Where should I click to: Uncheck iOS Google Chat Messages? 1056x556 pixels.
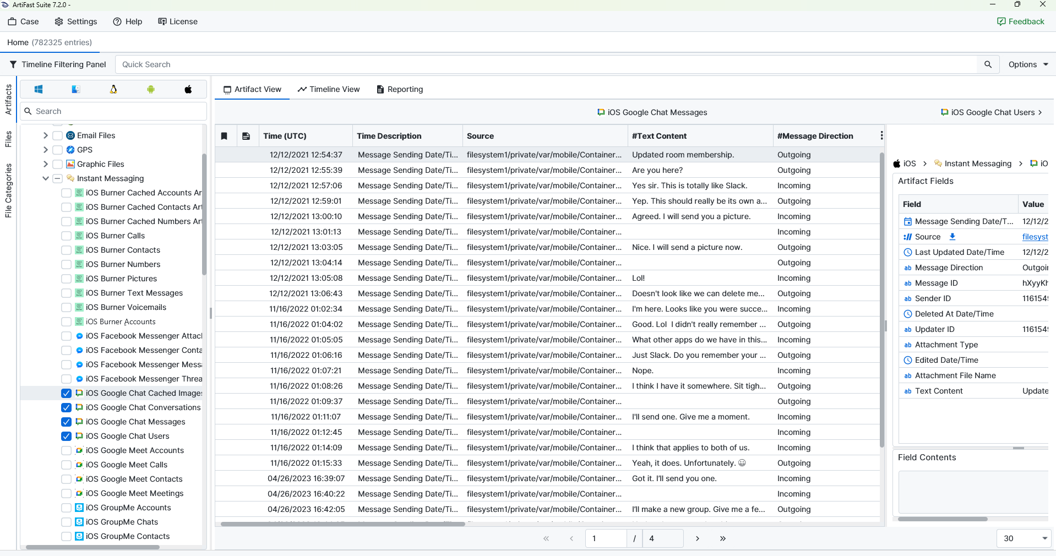click(x=66, y=422)
